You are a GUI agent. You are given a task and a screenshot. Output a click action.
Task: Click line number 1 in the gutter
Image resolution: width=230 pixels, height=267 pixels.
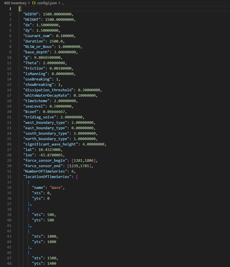[10, 9]
